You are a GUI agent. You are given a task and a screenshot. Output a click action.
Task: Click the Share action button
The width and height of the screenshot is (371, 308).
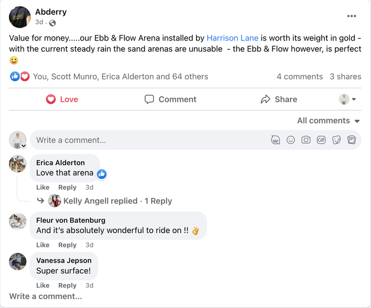[x=279, y=99]
